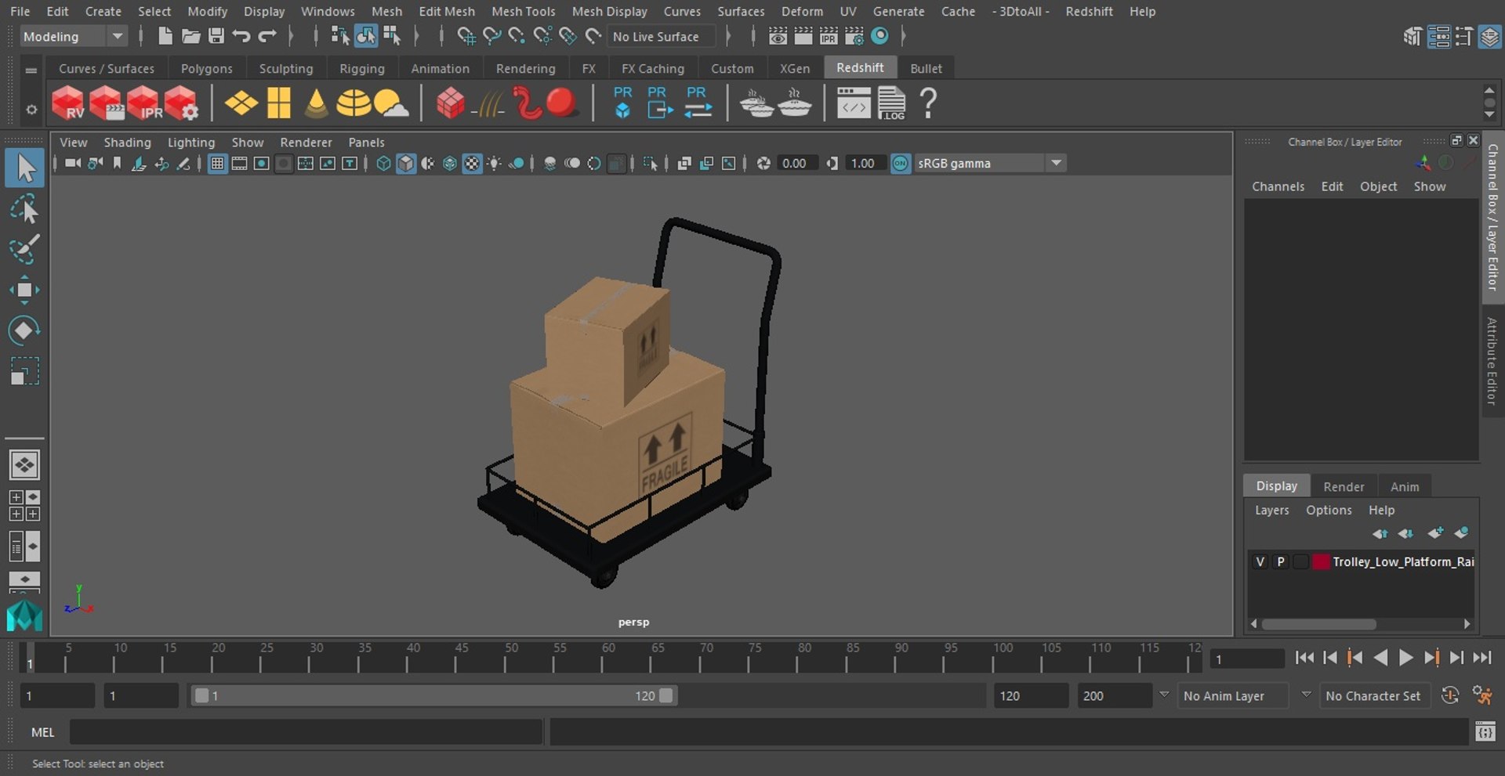The height and width of the screenshot is (776, 1505).
Task: Click Trolley layer red color swatch
Action: [x=1321, y=561]
